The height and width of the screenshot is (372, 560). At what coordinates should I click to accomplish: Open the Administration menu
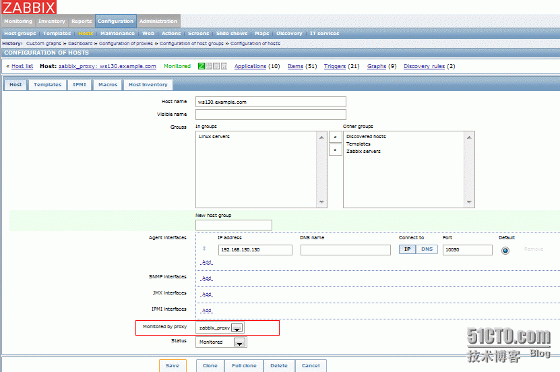(x=158, y=21)
